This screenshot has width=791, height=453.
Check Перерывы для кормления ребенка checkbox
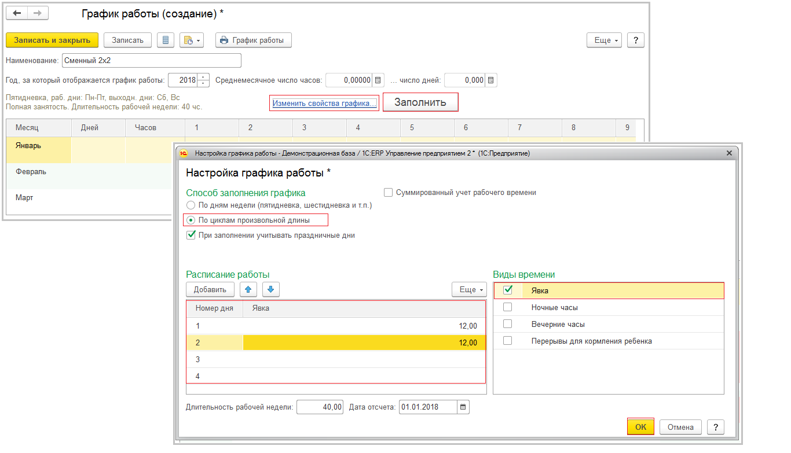tap(508, 341)
